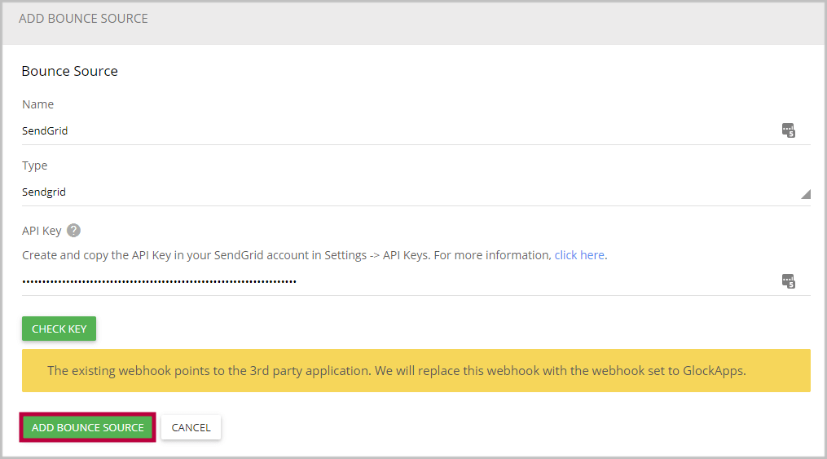The height and width of the screenshot is (459, 827).
Task: Confirm with ADD BOUNCE SOURCE button
Action: (88, 427)
